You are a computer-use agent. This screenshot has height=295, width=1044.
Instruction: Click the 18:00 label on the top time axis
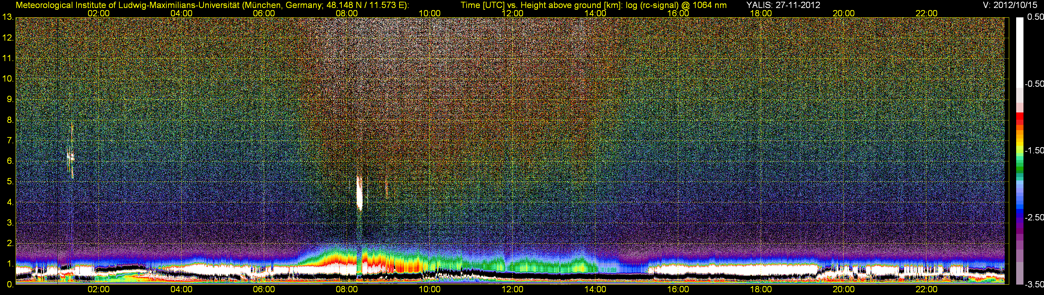point(761,13)
